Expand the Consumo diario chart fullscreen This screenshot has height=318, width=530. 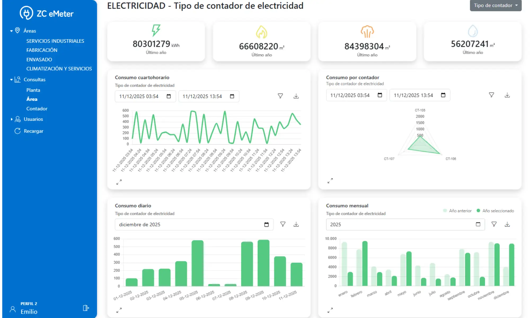pyautogui.click(x=119, y=310)
